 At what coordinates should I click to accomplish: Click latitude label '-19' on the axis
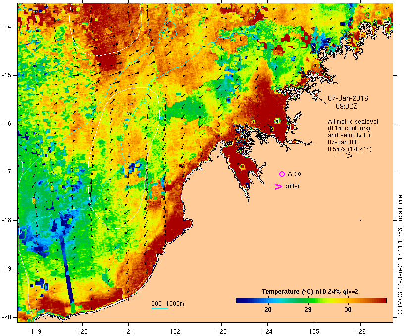coord(6,269)
